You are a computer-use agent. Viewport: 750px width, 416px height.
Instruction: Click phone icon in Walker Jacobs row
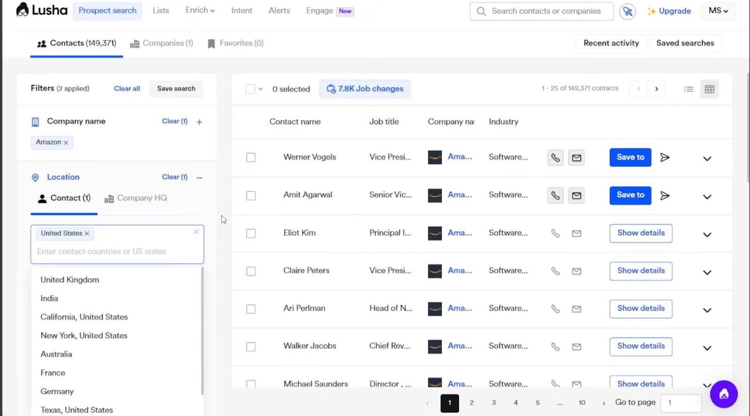pos(555,347)
